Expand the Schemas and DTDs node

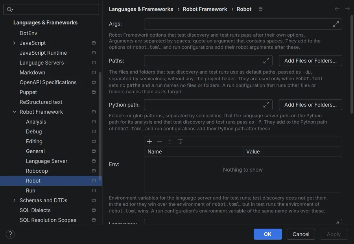(15, 200)
